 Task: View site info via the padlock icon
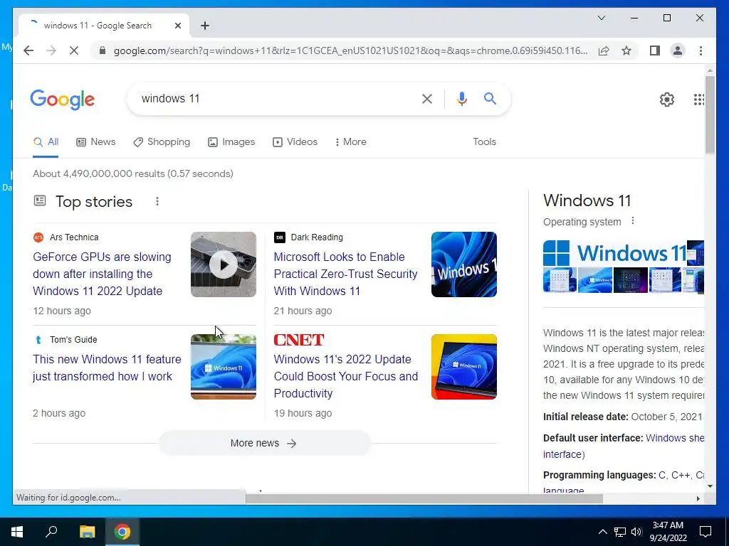click(103, 50)
